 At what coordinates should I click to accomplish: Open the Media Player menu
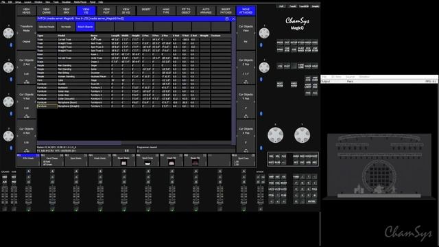[80, 1]
